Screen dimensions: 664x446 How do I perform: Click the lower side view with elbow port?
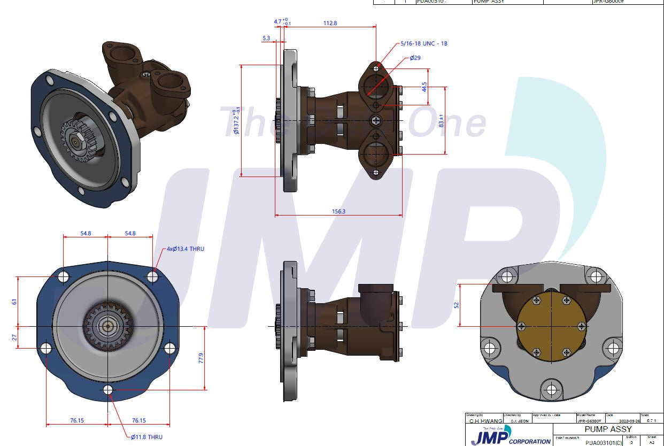point(338,330)
